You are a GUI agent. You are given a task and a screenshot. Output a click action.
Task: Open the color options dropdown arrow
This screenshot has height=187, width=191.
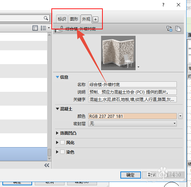tap(180, 116)
